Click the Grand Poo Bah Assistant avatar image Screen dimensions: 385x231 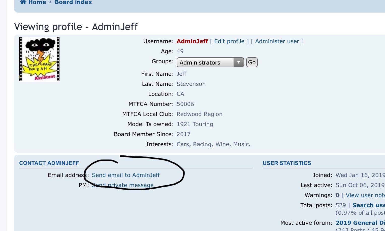pos(39,60)
